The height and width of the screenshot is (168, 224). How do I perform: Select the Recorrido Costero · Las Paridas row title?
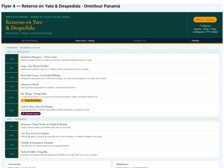click(41, 75)
